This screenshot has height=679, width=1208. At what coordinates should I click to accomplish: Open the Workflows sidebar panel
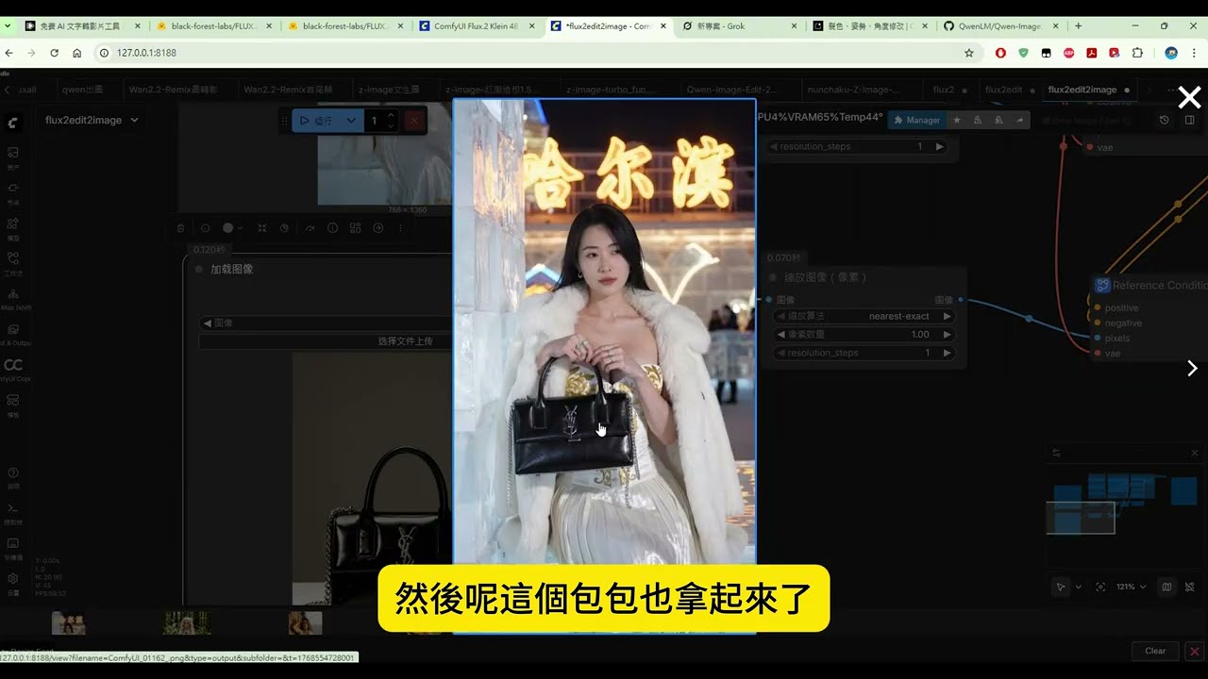coord(13,262)
